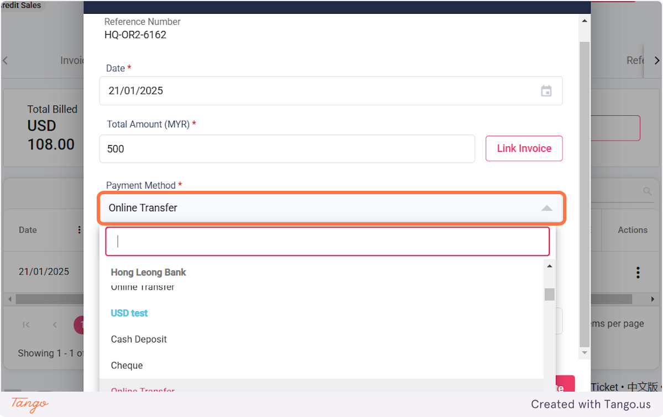
Task: Open Date column options menu
Action: (x=80, y=230)
